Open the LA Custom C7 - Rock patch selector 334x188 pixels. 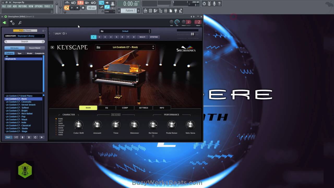pyautogui.click(x=125, y=47)
